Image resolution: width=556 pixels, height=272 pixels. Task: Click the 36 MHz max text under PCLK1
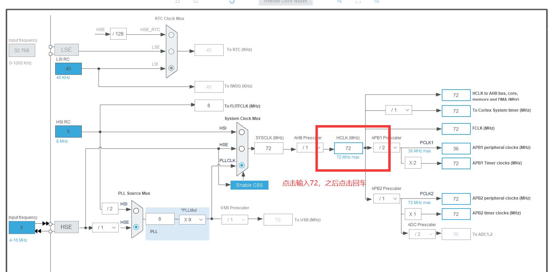pos(419,151)
